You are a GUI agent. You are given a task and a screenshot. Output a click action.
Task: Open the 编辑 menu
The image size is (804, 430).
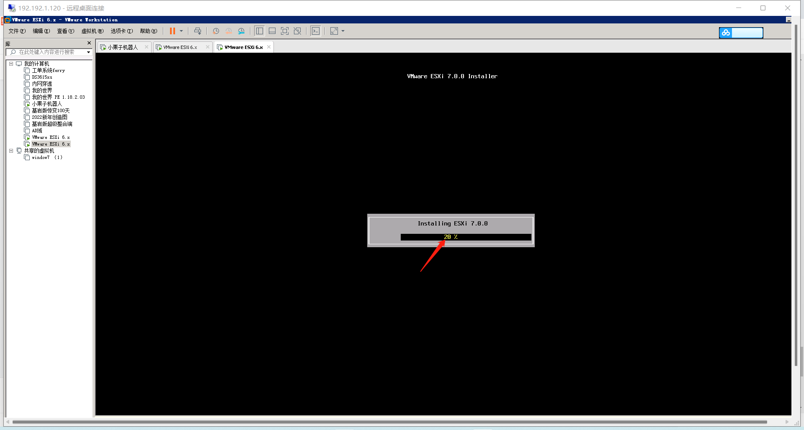pyautogui.click(x=41, y=31)
